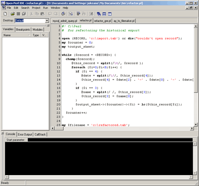Click the step-through debug icon
This screenshot has width=199, height=186.
[x=71, y=14]
